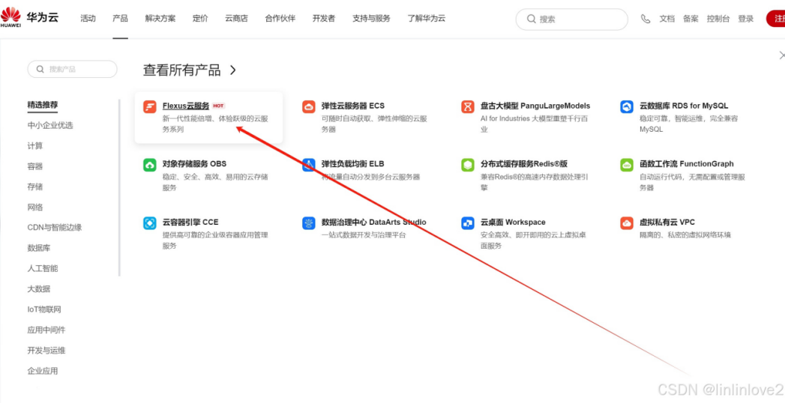Select the 精选推荐 category tab
The width and height of the screenshot is (785, 403).
click(x=43, y=105)
